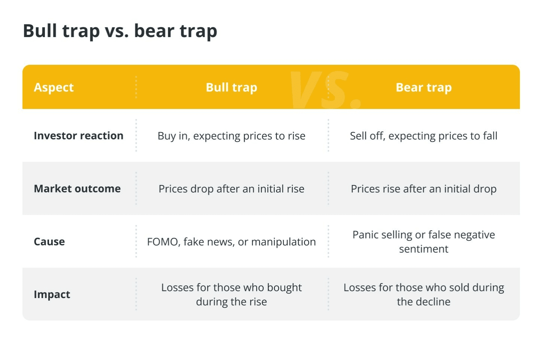Click "FOMO, fake news, or manipulation" cell
This screenshot has width=542, height=340.
tap(231, 242)
